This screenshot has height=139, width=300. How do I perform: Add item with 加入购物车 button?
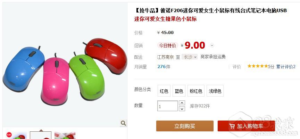(246, 126)
